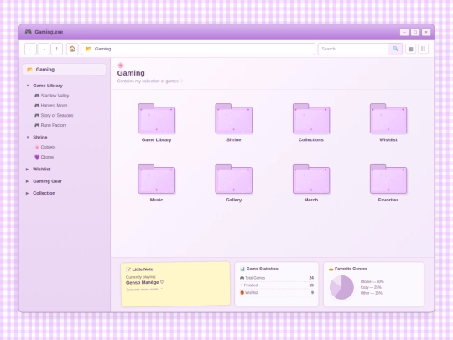Click the Gaming.exe title text
This screenshot has height=340, width=453.
[x=49, y=32]
